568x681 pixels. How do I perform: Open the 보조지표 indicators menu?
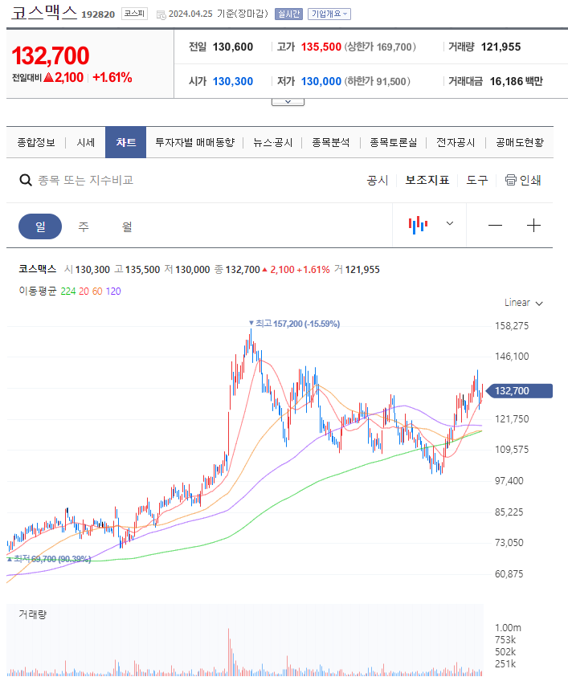427,180
